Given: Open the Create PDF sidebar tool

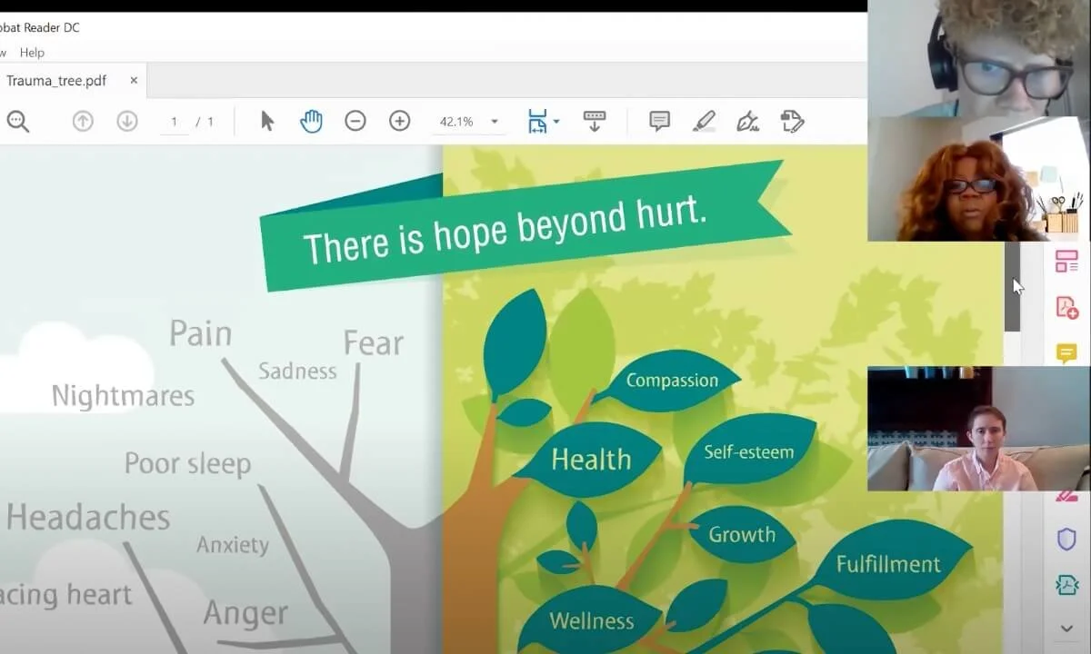Looking at the screenshot, I should click(1067, 309).
